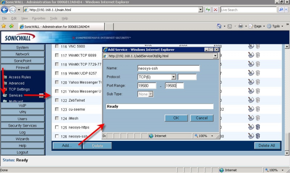The width and height of the screenshot is (290, 173).
Task: Click Cancel in Add Service dialog
Action: pyautogui.click(x=202, y=118)
